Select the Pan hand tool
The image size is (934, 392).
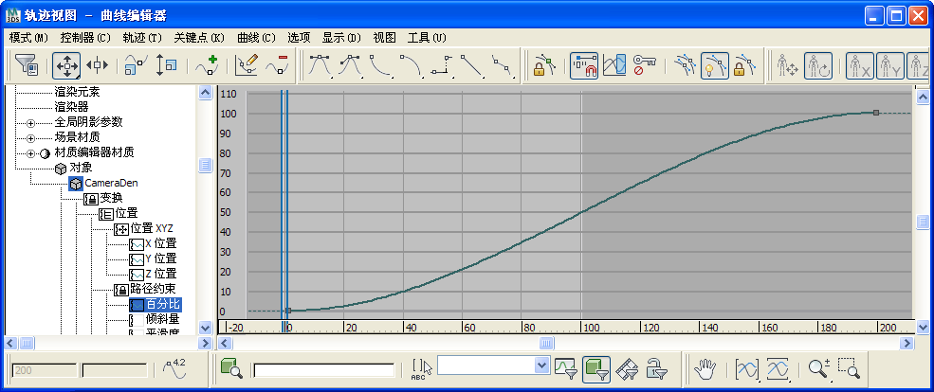[705, 369]
